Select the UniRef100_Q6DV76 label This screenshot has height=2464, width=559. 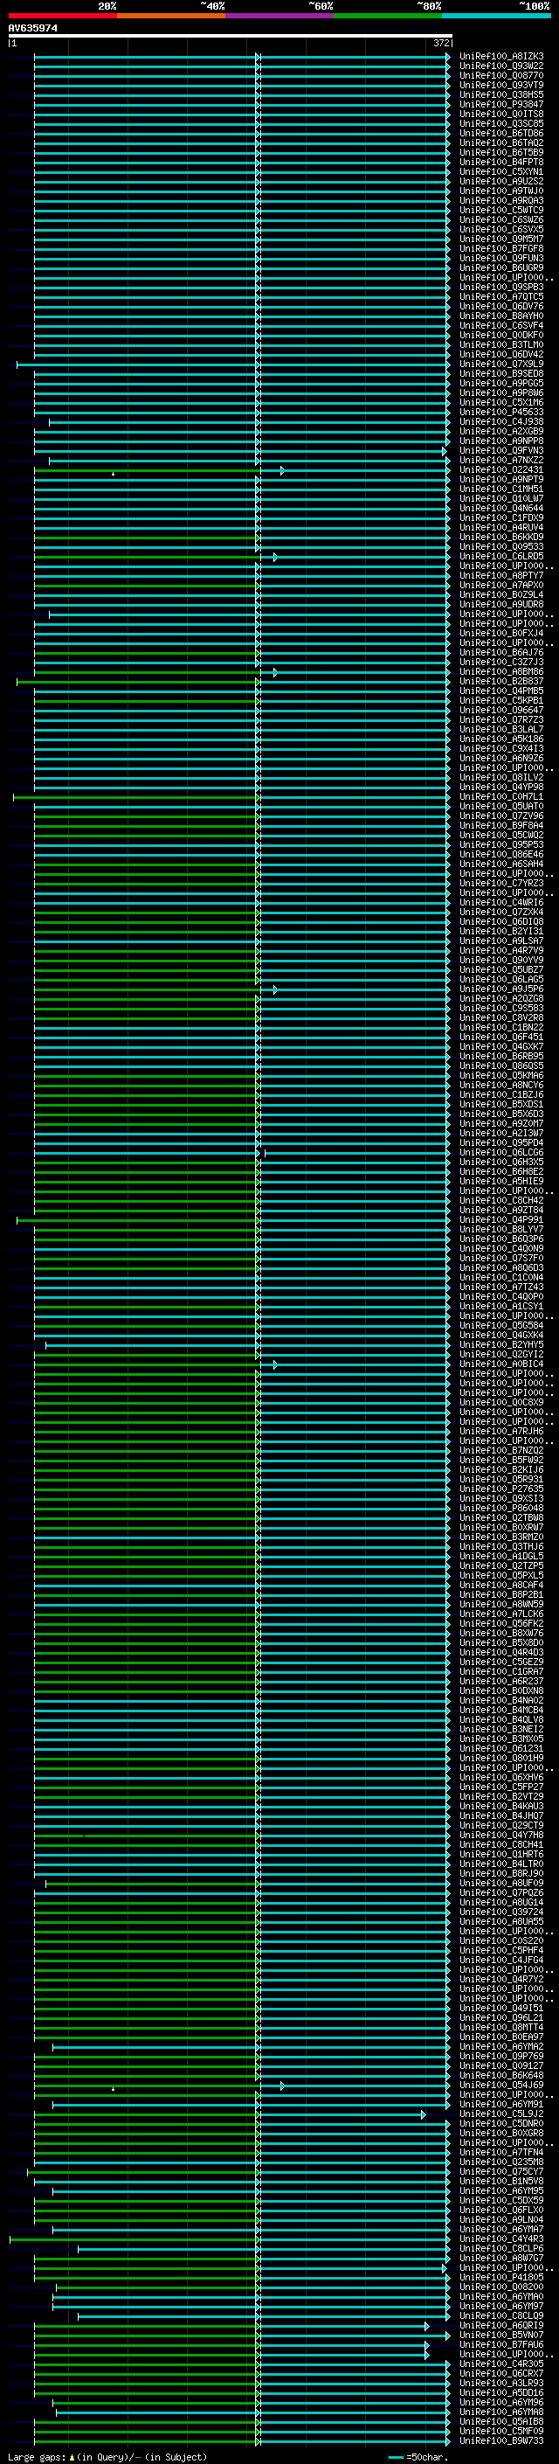pos(501,306)
